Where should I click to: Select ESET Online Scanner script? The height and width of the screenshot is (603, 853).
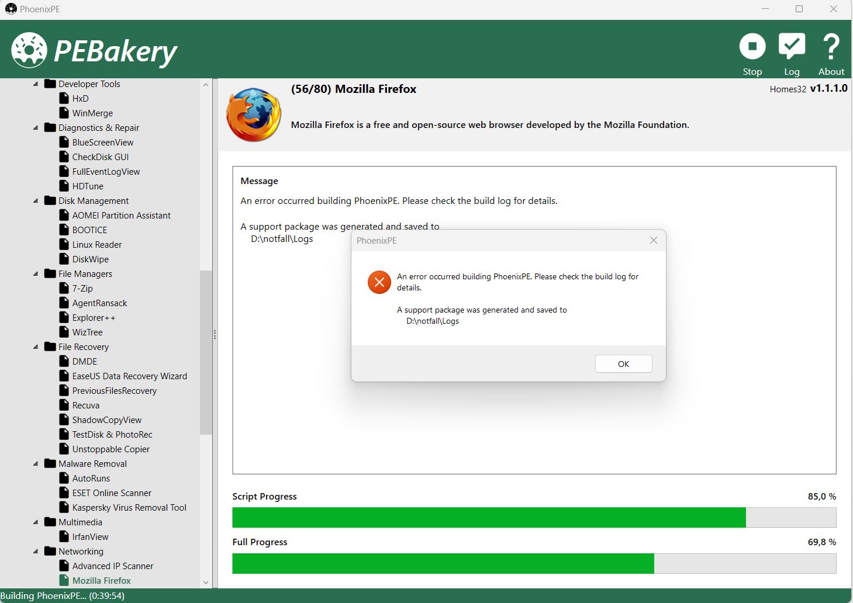click(x=112, y=493)
